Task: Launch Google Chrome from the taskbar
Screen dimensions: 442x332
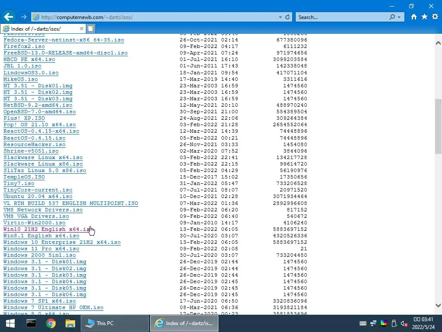Action: coord(51,323)
